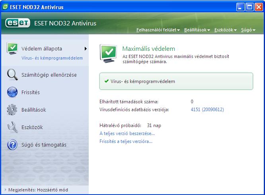This screenshot has width=265, height=195.
Task: Click the ESET title bar application icon
Action: pyautogui.click(x=5, y=7)
